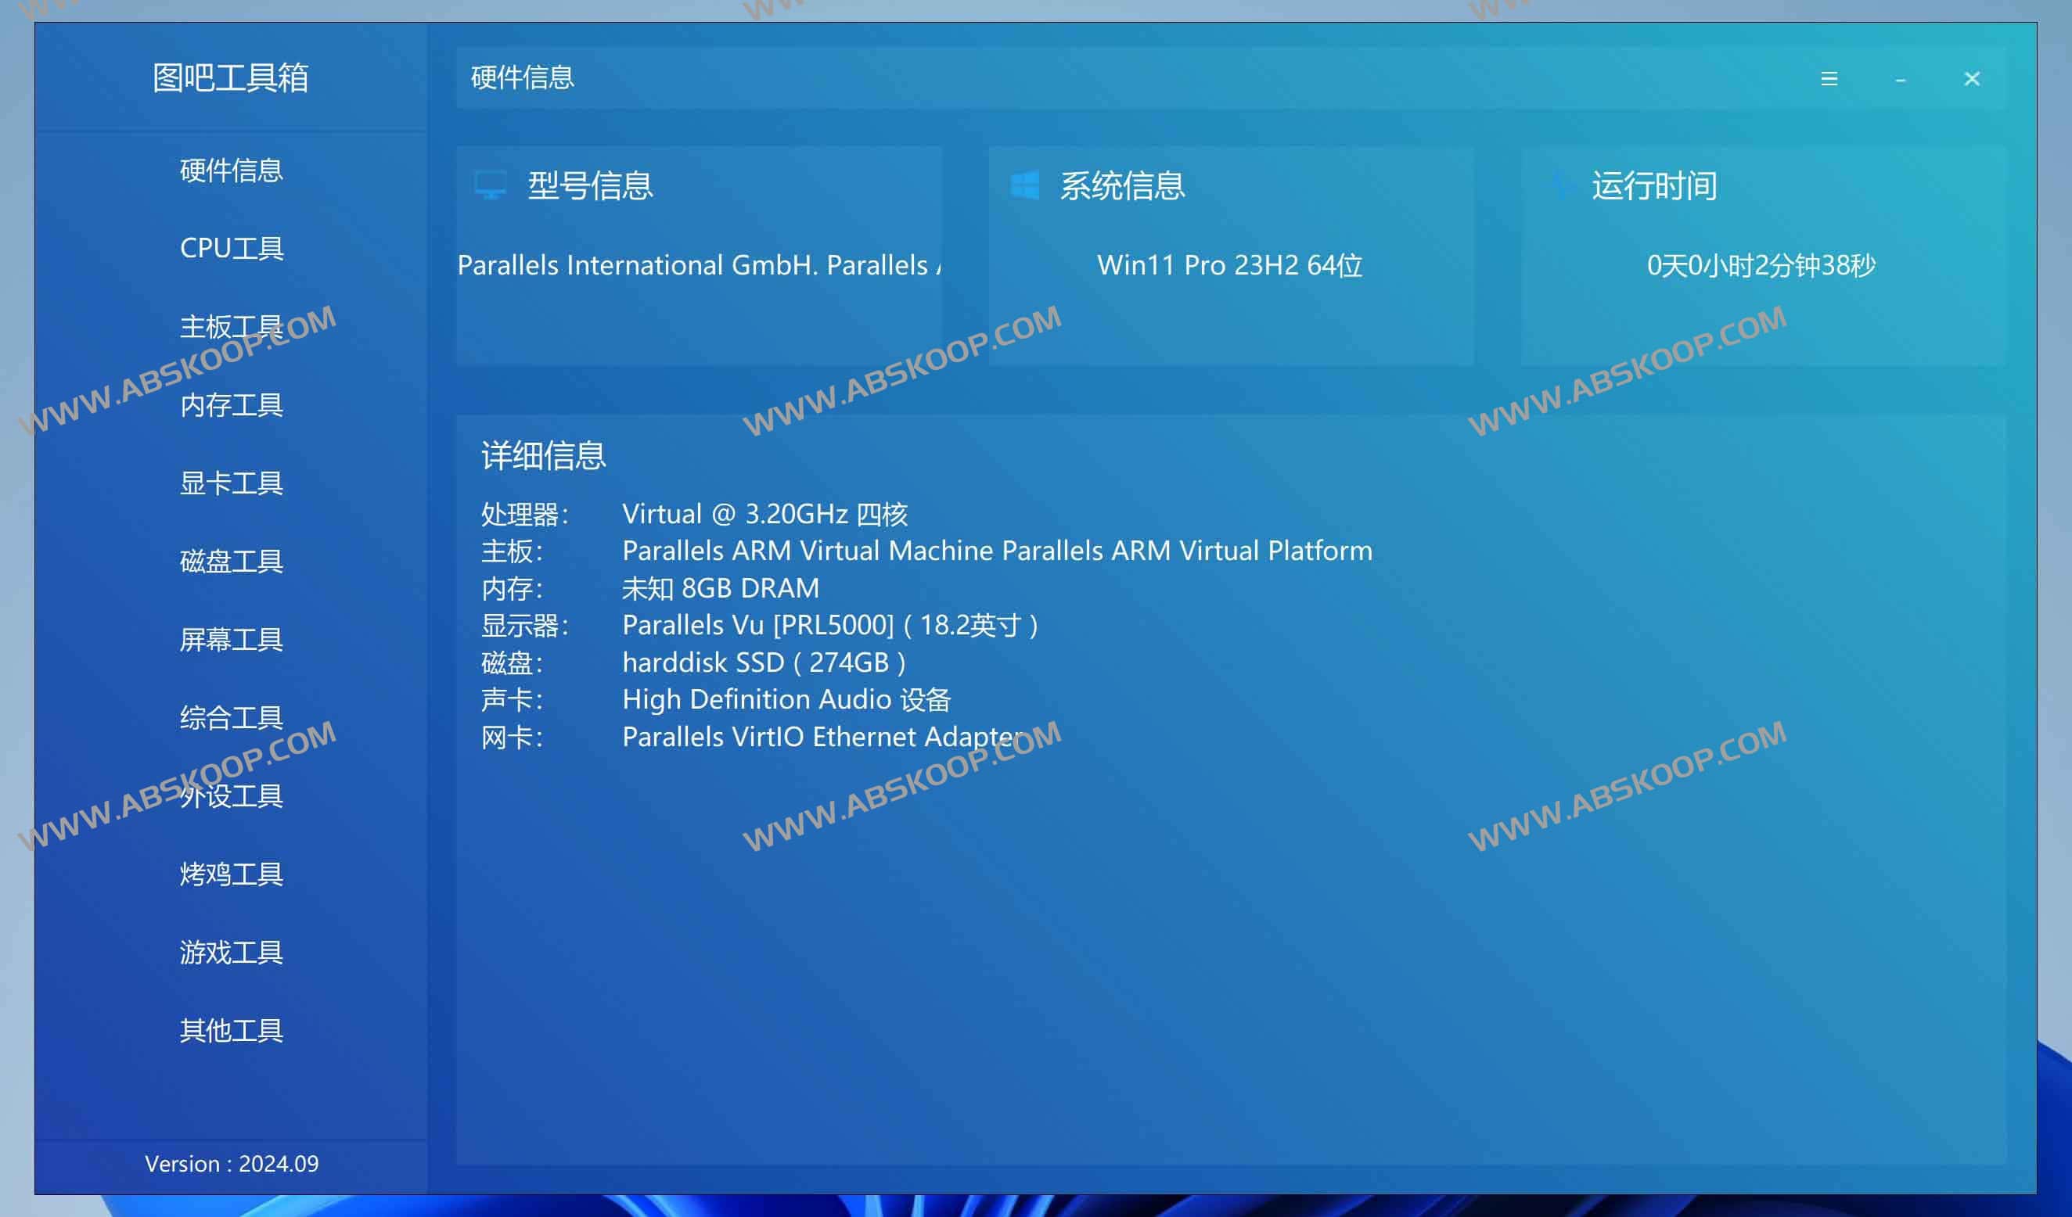Open 显卡工具 from the sidebar
This screenshot has height=1217, width=2072.
[x=232, y=484]
